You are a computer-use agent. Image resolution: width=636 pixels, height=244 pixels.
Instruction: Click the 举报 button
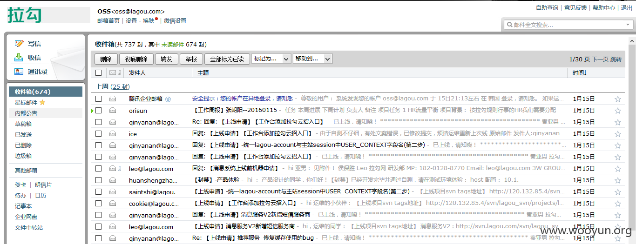(x=191, y=59)
